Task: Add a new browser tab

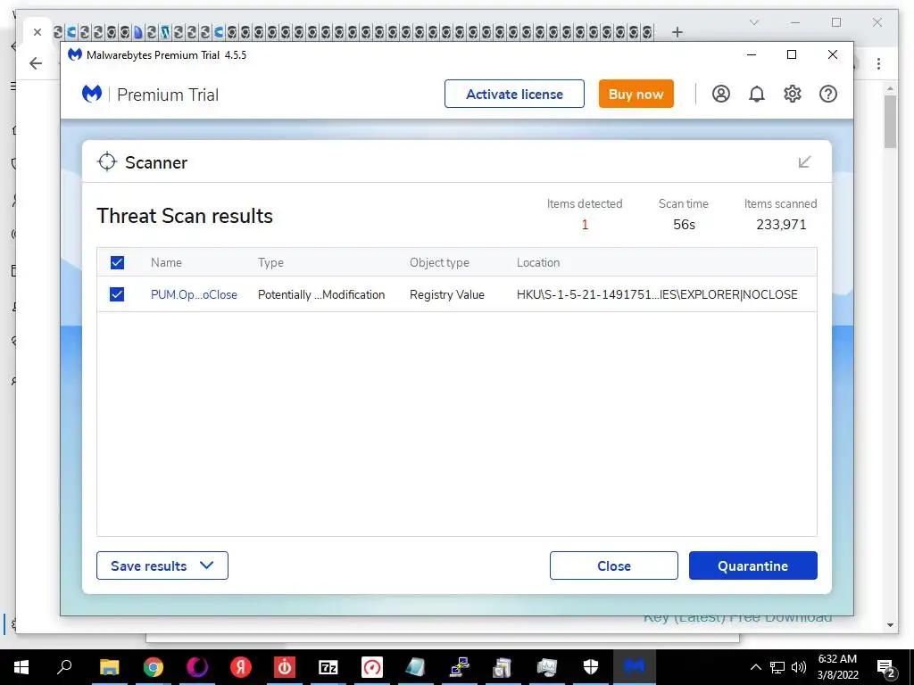Action: point(677,32)
